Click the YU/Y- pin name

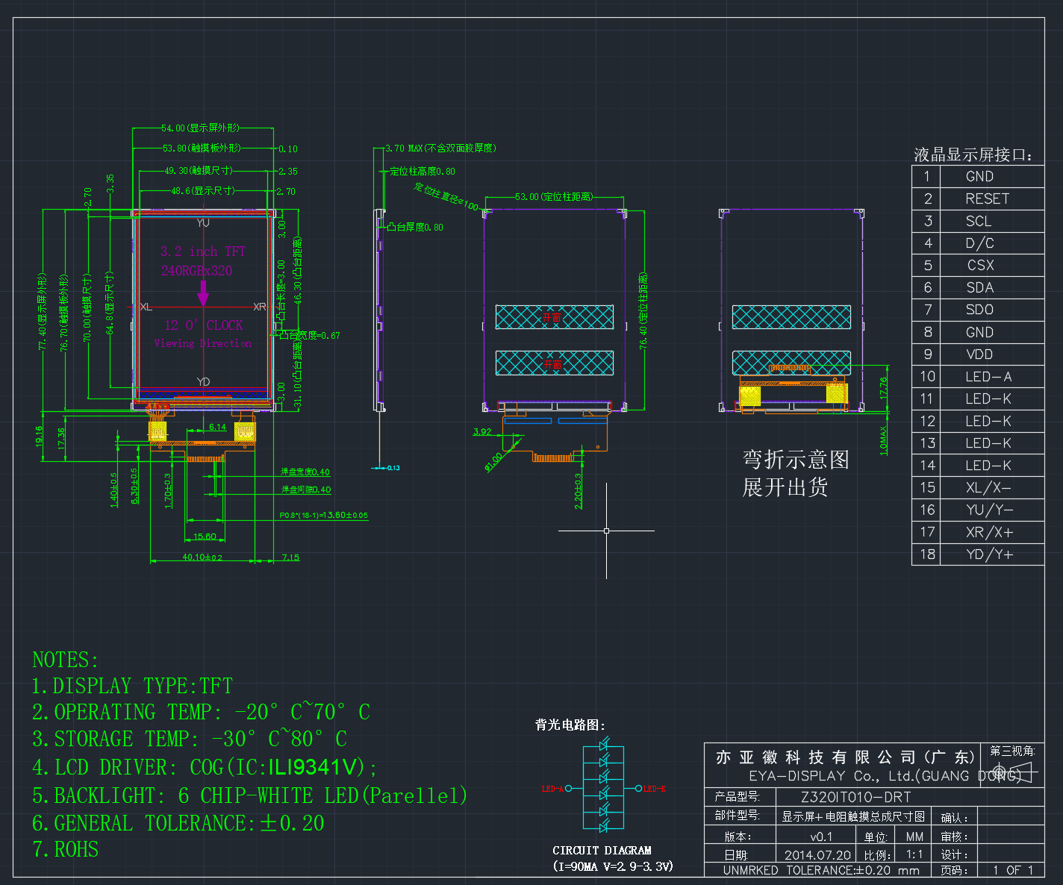989,510
